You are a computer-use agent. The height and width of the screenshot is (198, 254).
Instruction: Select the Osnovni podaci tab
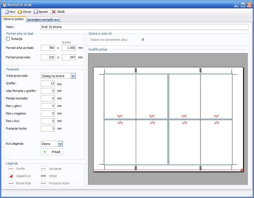(13, 19)
